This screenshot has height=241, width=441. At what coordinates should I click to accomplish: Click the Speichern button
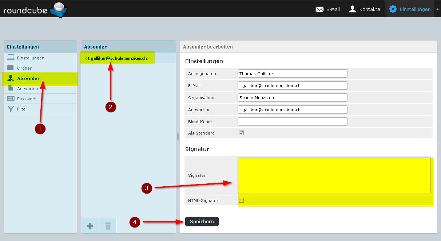pos(202,221)
